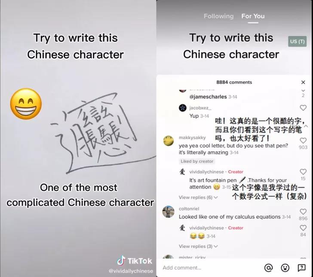
Task: Open the emoji picker icon
Action: (285, 268)
